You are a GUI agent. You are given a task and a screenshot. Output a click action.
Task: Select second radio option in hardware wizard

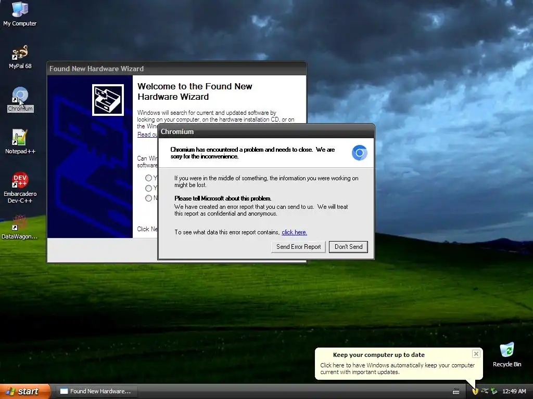click(x=148, y=188)
